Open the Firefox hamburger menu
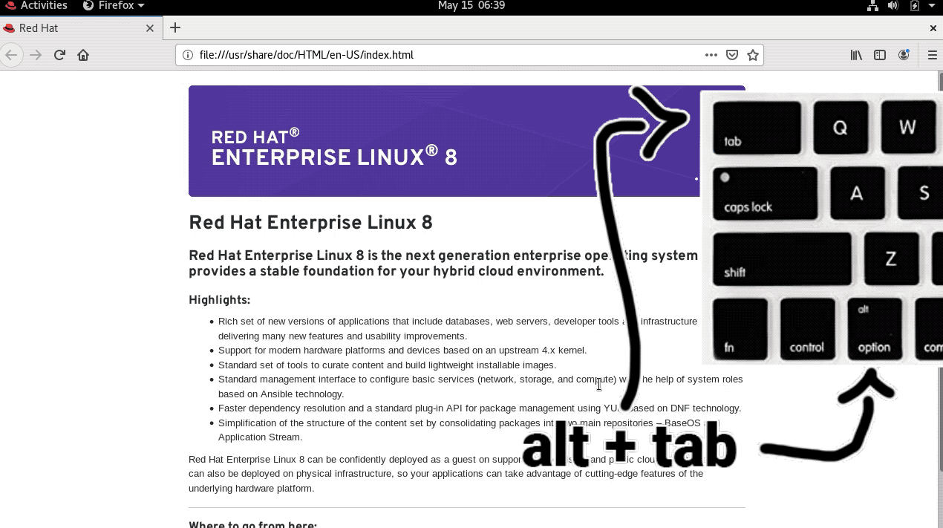Viewport: 943px width, 528px height. pos(933,55)
